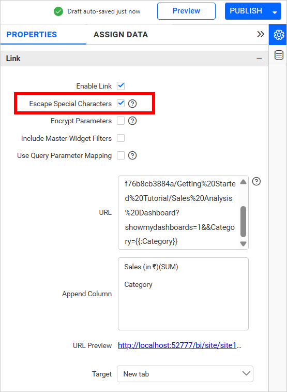287x392 pixels.
Task: Toggle the Escape Special Characters checkbox
Action: (121, 103)
